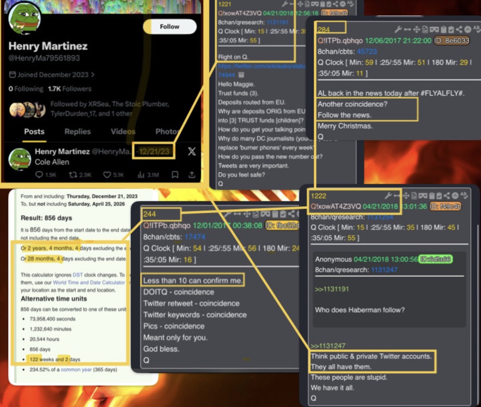The image size is (481, 407).
Task: Open board link 17474 on post 244
Action: [195, 237]
